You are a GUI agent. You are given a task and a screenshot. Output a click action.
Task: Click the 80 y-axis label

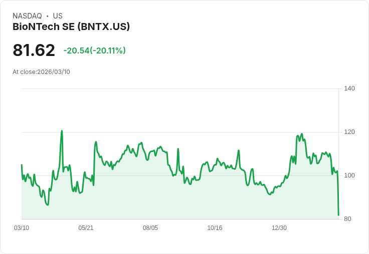point(347,219)
